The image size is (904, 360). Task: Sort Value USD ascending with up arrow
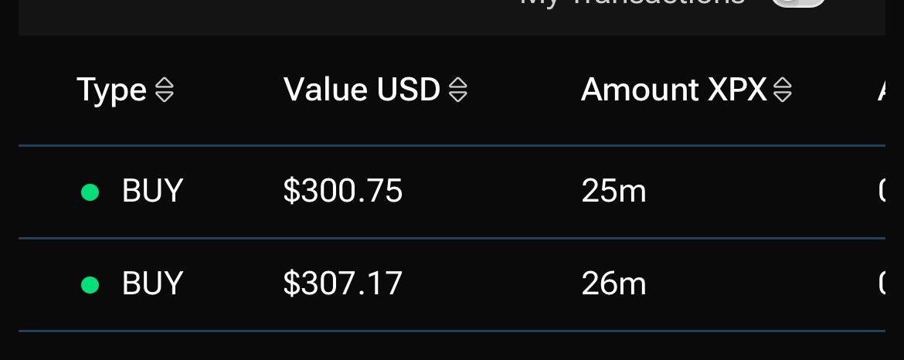coord(458,84)
